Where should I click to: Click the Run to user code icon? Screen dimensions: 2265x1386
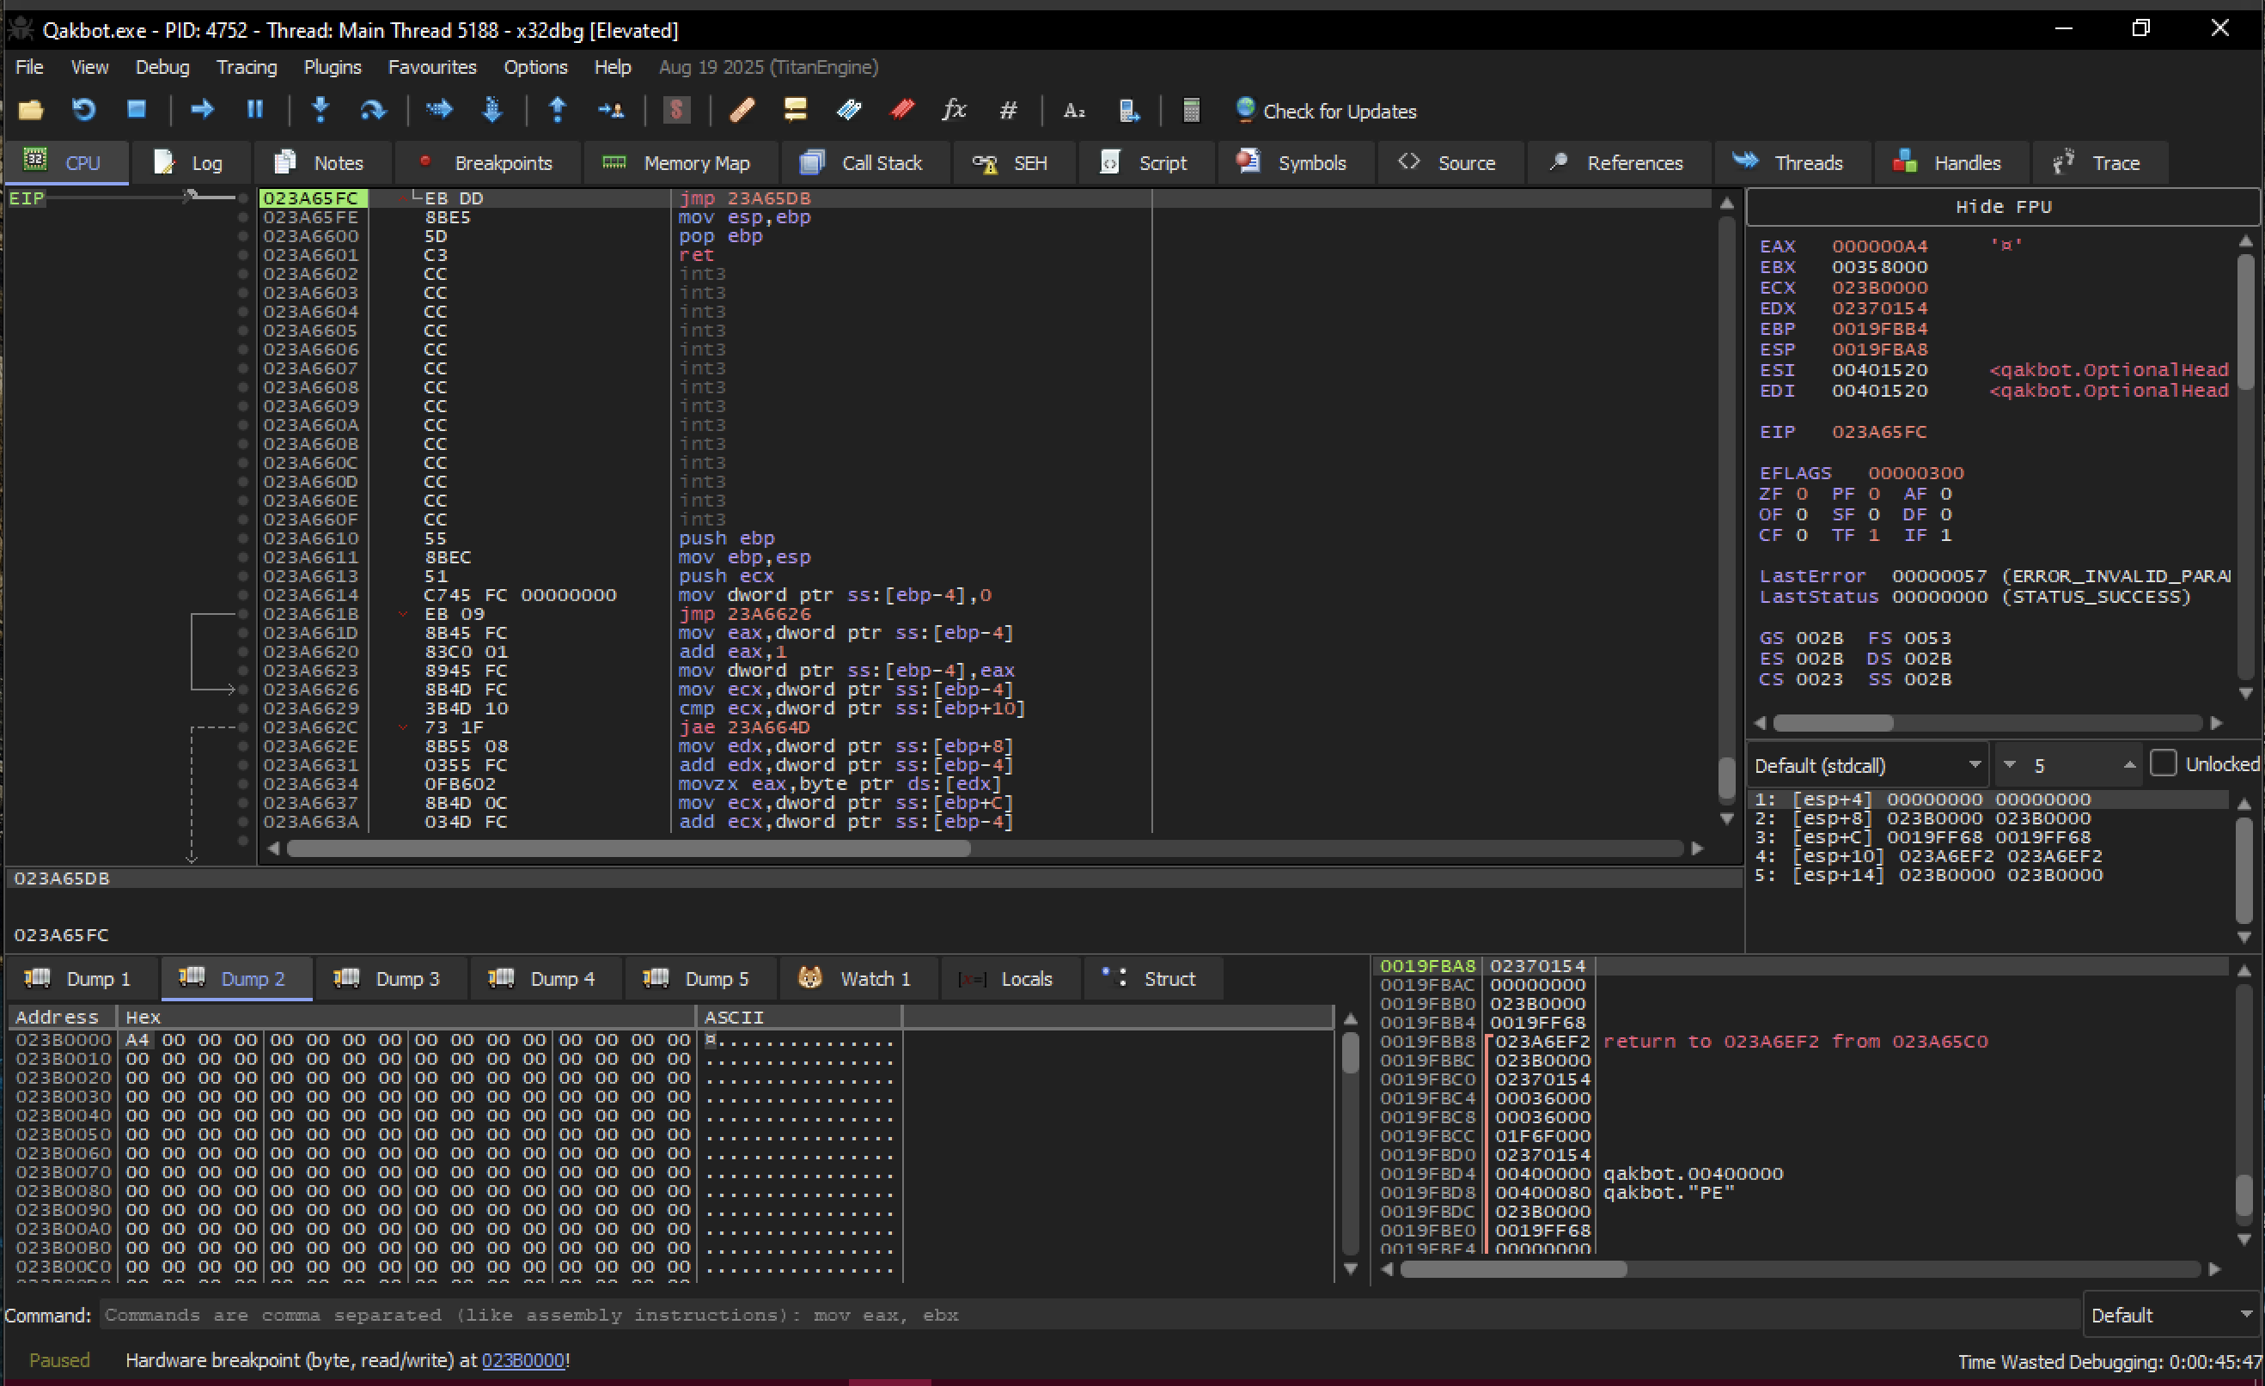[610, 111]
